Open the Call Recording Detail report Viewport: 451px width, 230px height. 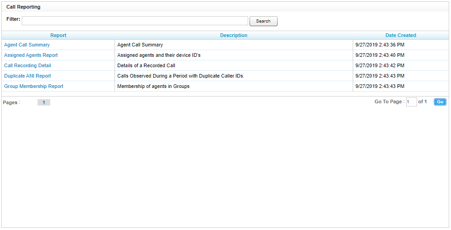pos(27,66)
